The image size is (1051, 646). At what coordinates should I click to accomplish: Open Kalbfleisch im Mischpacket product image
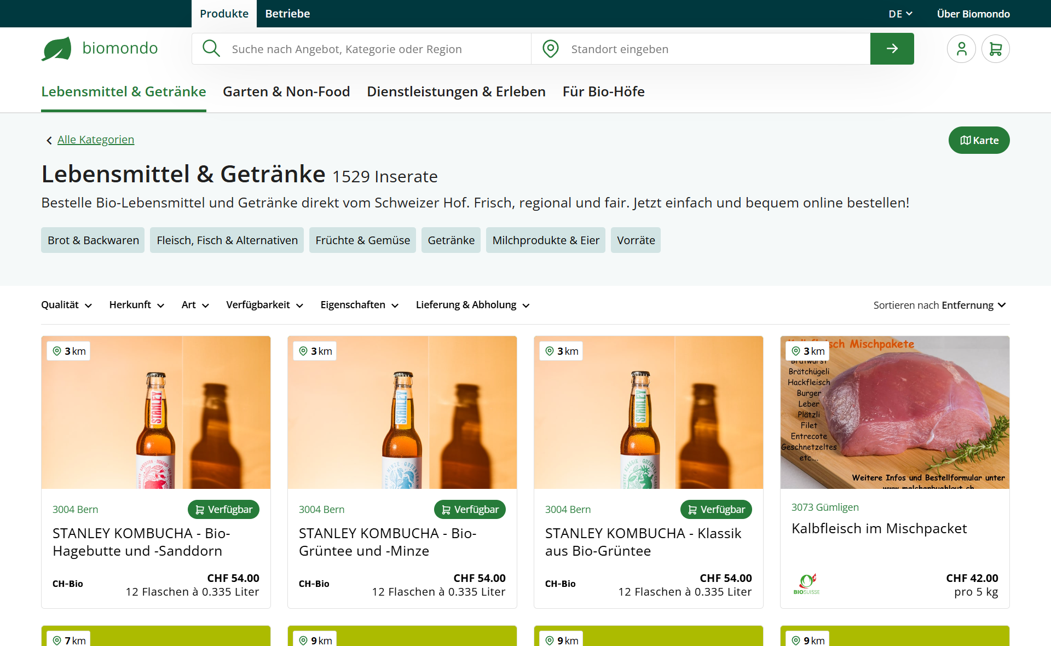[x=894, y=412]
